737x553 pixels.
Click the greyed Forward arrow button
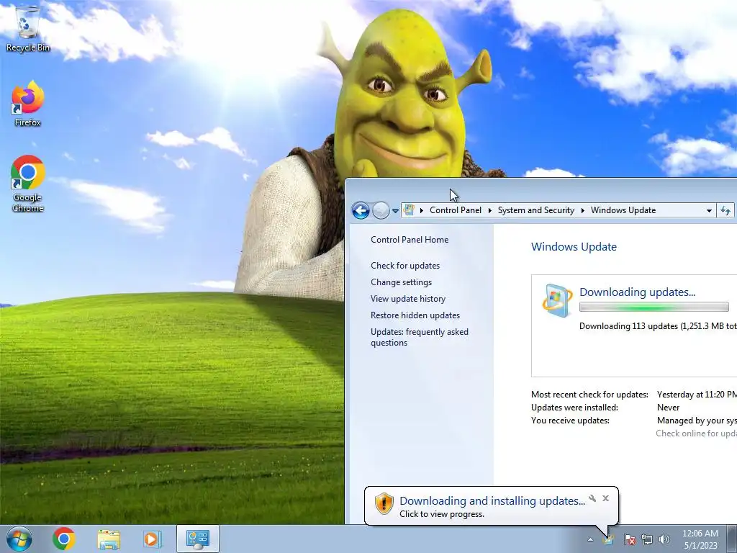(381, 211)
